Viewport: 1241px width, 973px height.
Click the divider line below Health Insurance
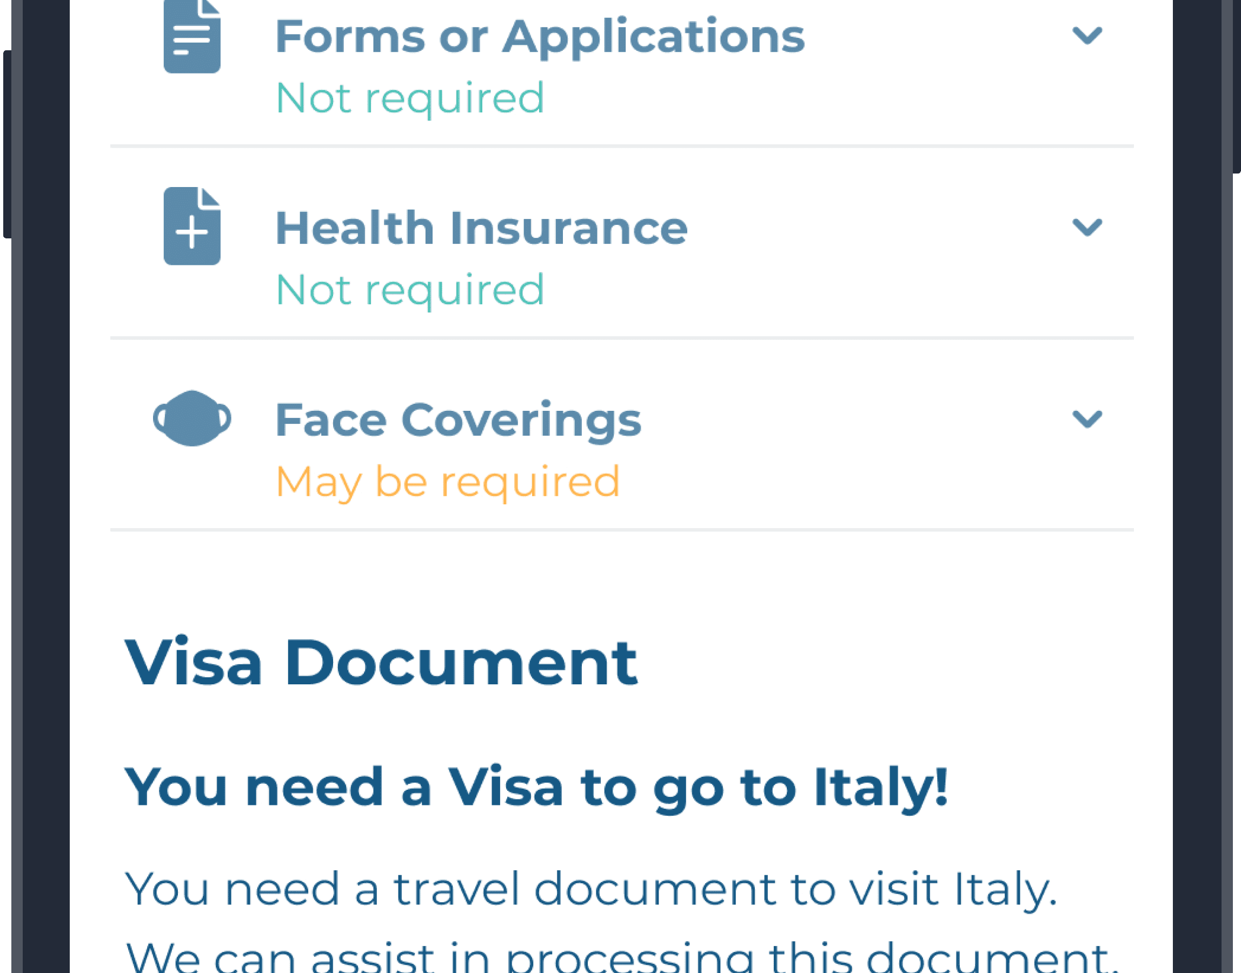[622, 338]
